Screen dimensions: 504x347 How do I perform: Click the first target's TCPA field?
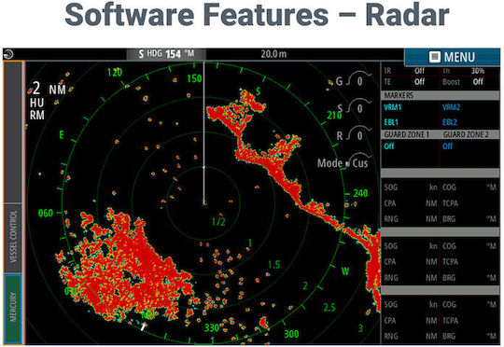469,203
